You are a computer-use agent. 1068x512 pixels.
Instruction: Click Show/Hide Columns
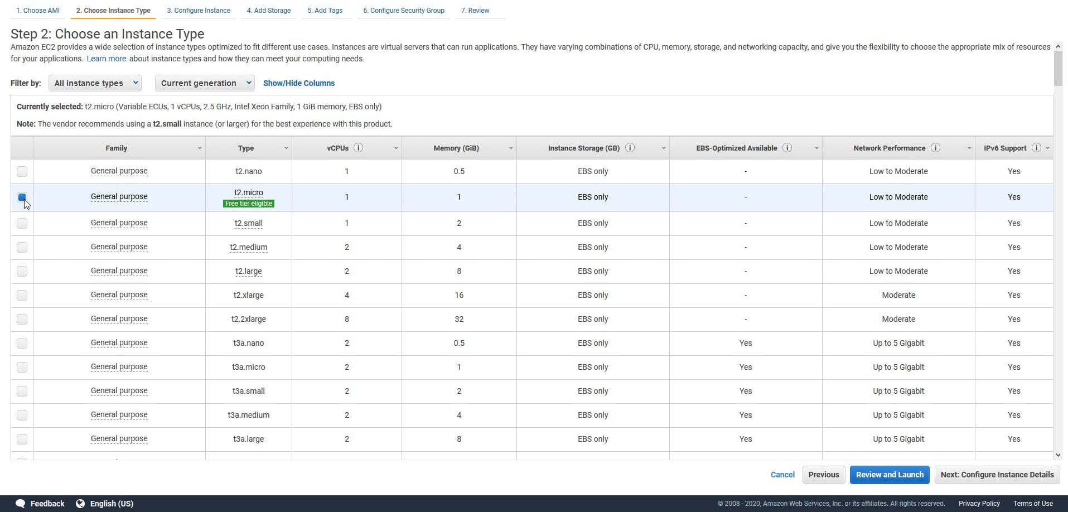pyautogui.click(x=298, y=83)
